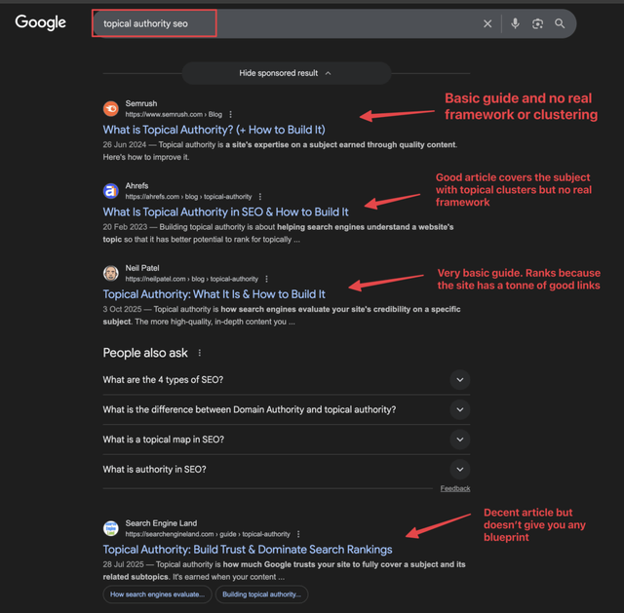Expand "What is a topical map in SEO?"

coord(459,440)
